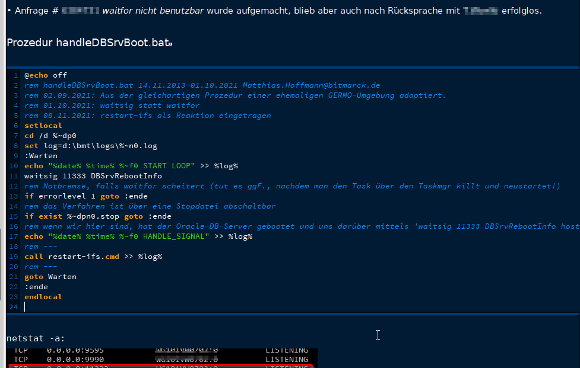Click line number 11 beside waitsig command
Screen dimensions: 580x368
pyautogui.click(x=13, y=175)
